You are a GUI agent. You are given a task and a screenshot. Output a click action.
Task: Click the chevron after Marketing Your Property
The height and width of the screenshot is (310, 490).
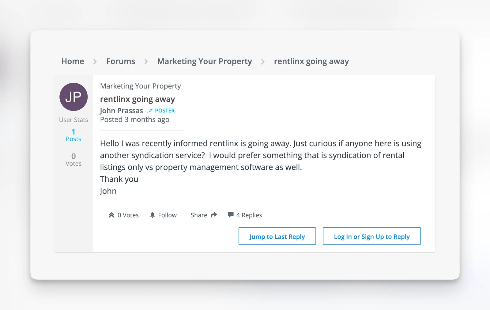click(263, 61)
